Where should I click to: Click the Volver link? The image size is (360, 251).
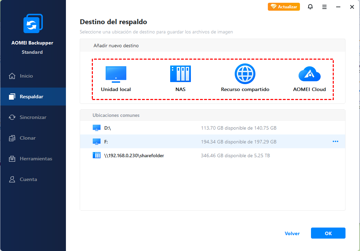tap(292, 233)
